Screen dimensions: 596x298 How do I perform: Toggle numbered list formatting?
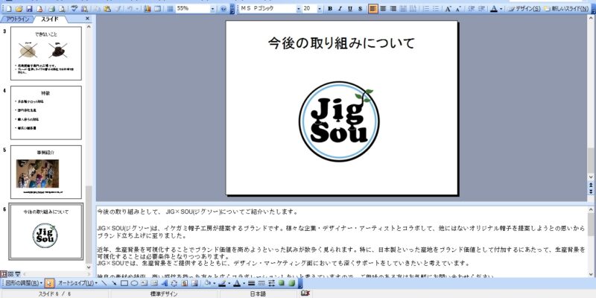426,9
